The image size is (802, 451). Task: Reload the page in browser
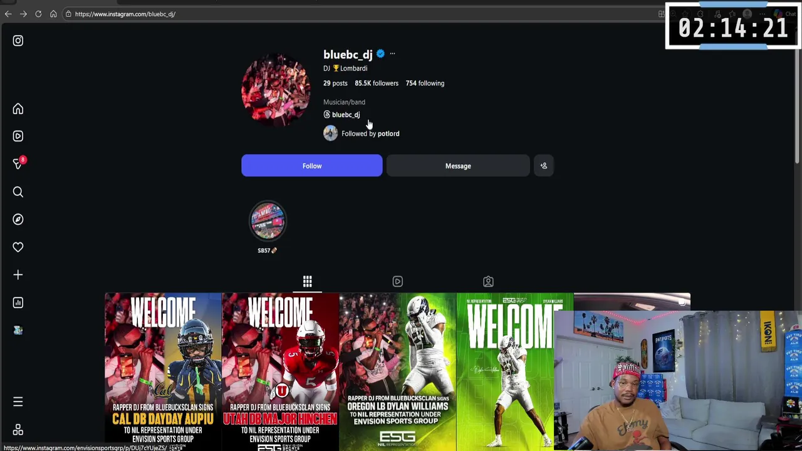coord(38,14)
